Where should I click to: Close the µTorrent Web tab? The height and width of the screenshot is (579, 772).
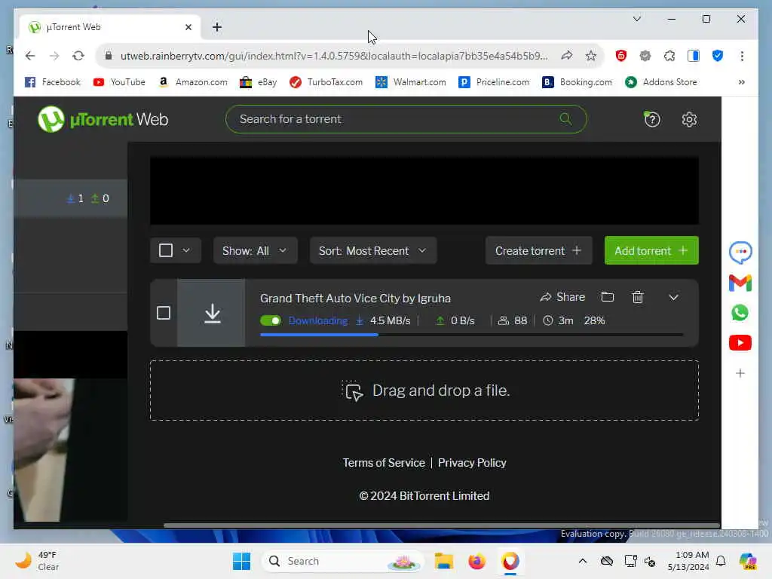click(x=188, y=27)
